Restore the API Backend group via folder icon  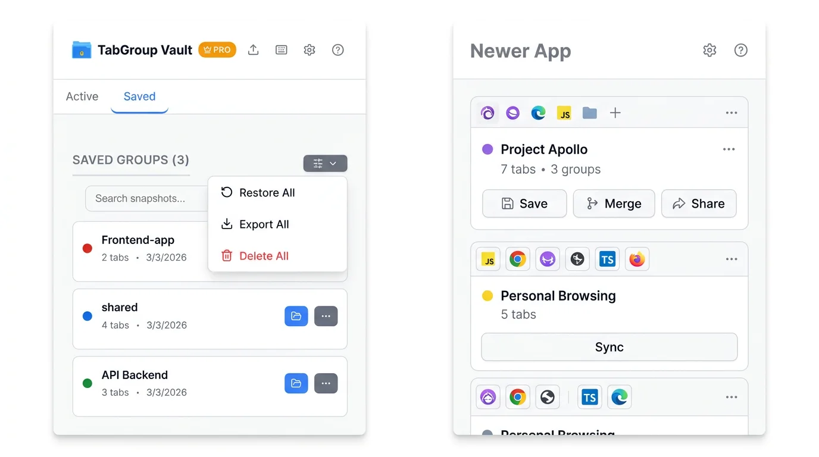coord(296,384)
